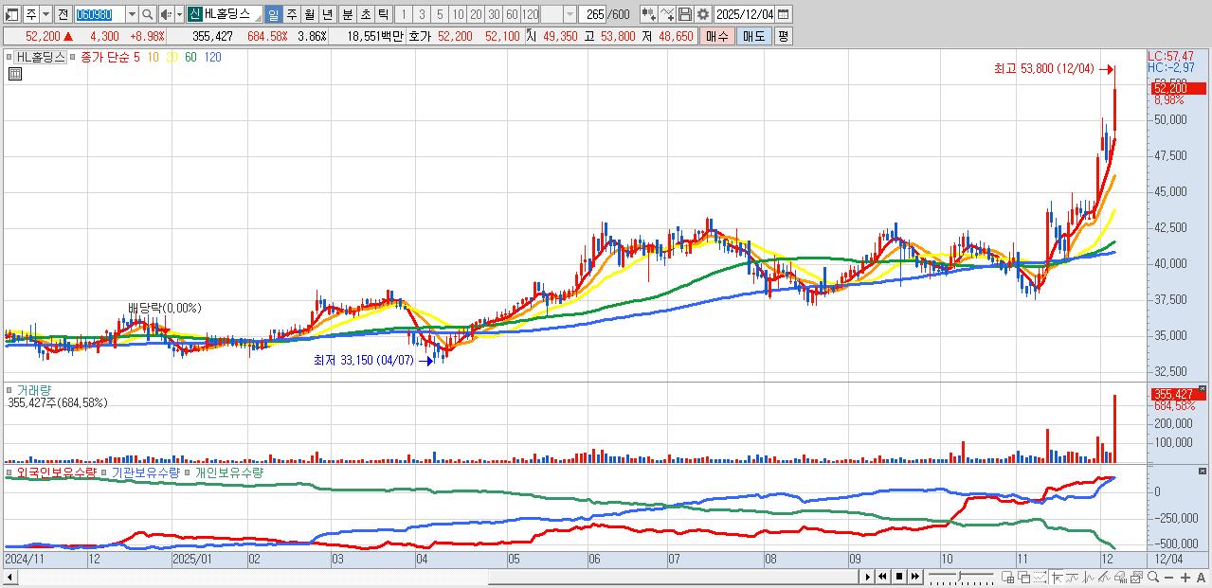Image resolution: width=1212 pixels, height=588 pixels.
Task: Choose the 1 interval button
Action: tap(403, 14)
